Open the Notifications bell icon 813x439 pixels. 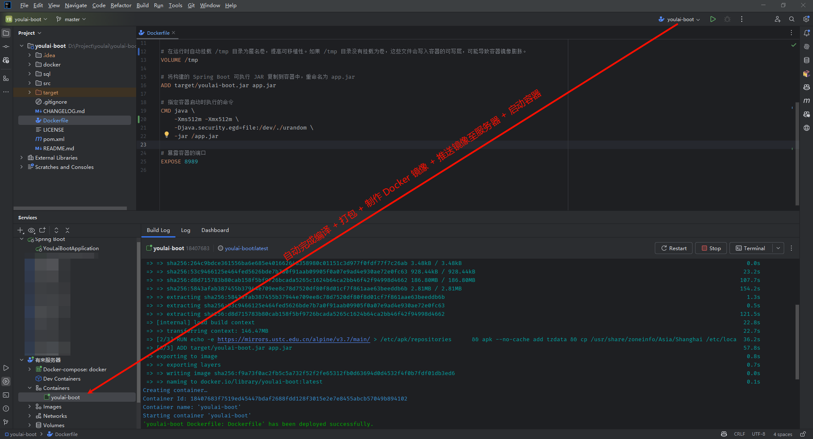tap(807, 33)
